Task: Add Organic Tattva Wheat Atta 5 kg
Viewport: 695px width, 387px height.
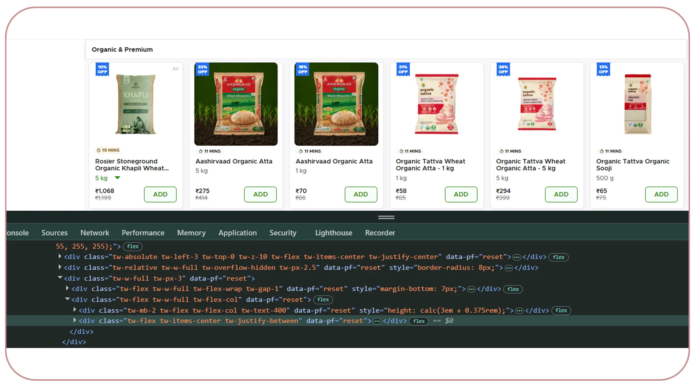Action: click(561, 194)
